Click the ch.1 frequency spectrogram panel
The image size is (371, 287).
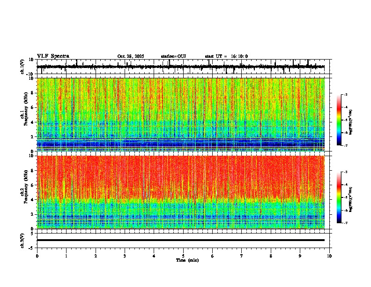(x=181, y=114)
